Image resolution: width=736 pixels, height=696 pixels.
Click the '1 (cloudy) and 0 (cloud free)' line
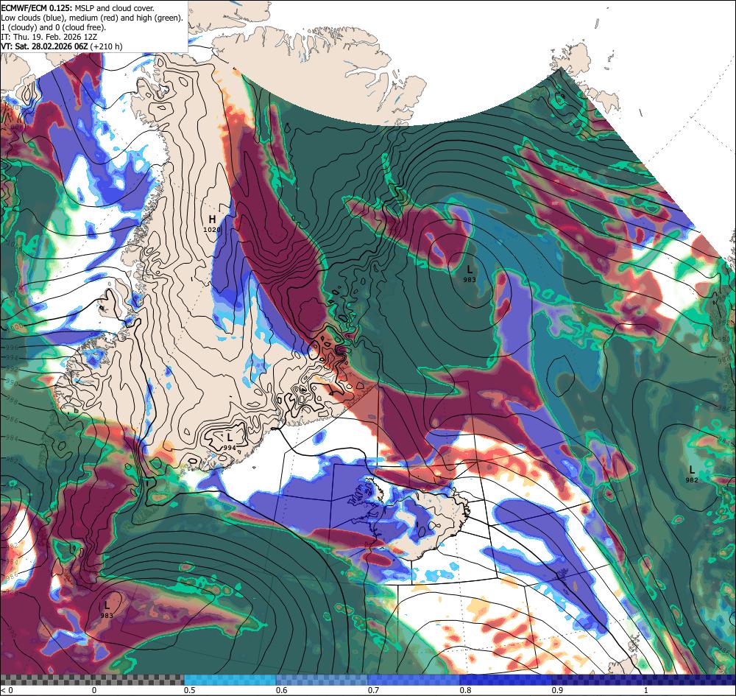(x=54, y=27)
